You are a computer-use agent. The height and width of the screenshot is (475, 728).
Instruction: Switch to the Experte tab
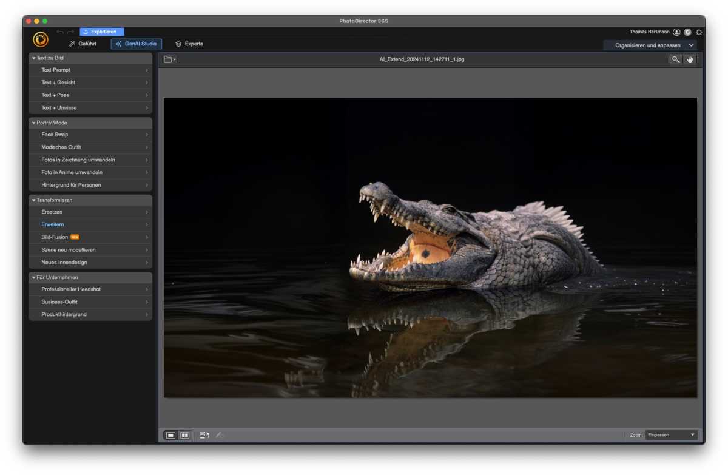(189, 44)
